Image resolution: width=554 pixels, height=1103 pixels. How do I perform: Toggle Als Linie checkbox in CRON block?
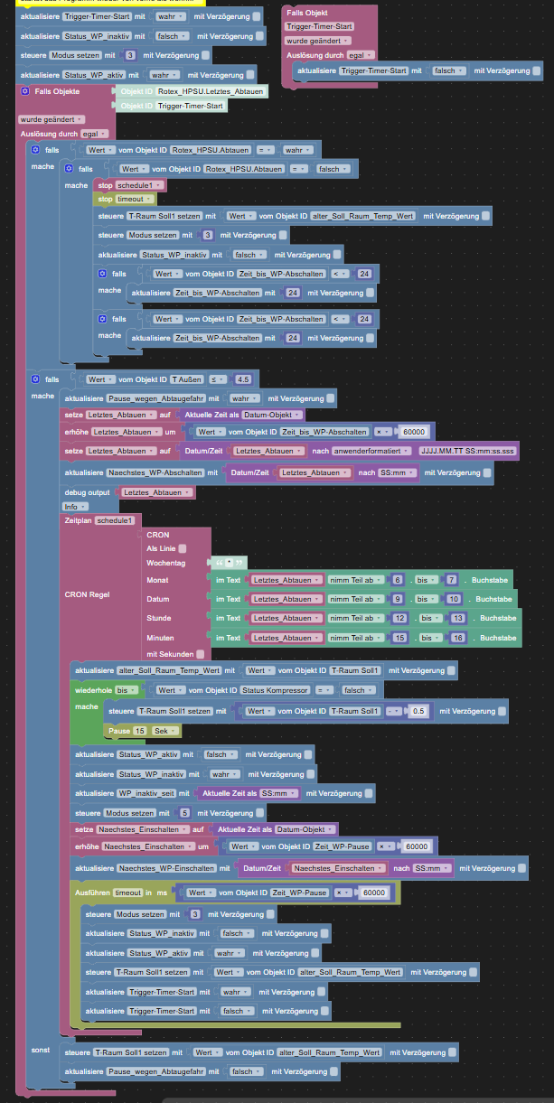[x=183, y=548]
